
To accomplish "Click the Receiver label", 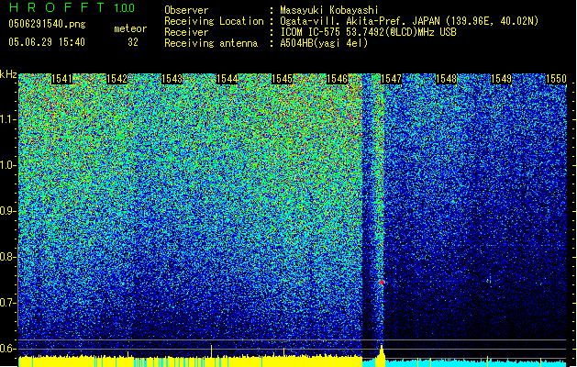I will (x=186, y=32).
